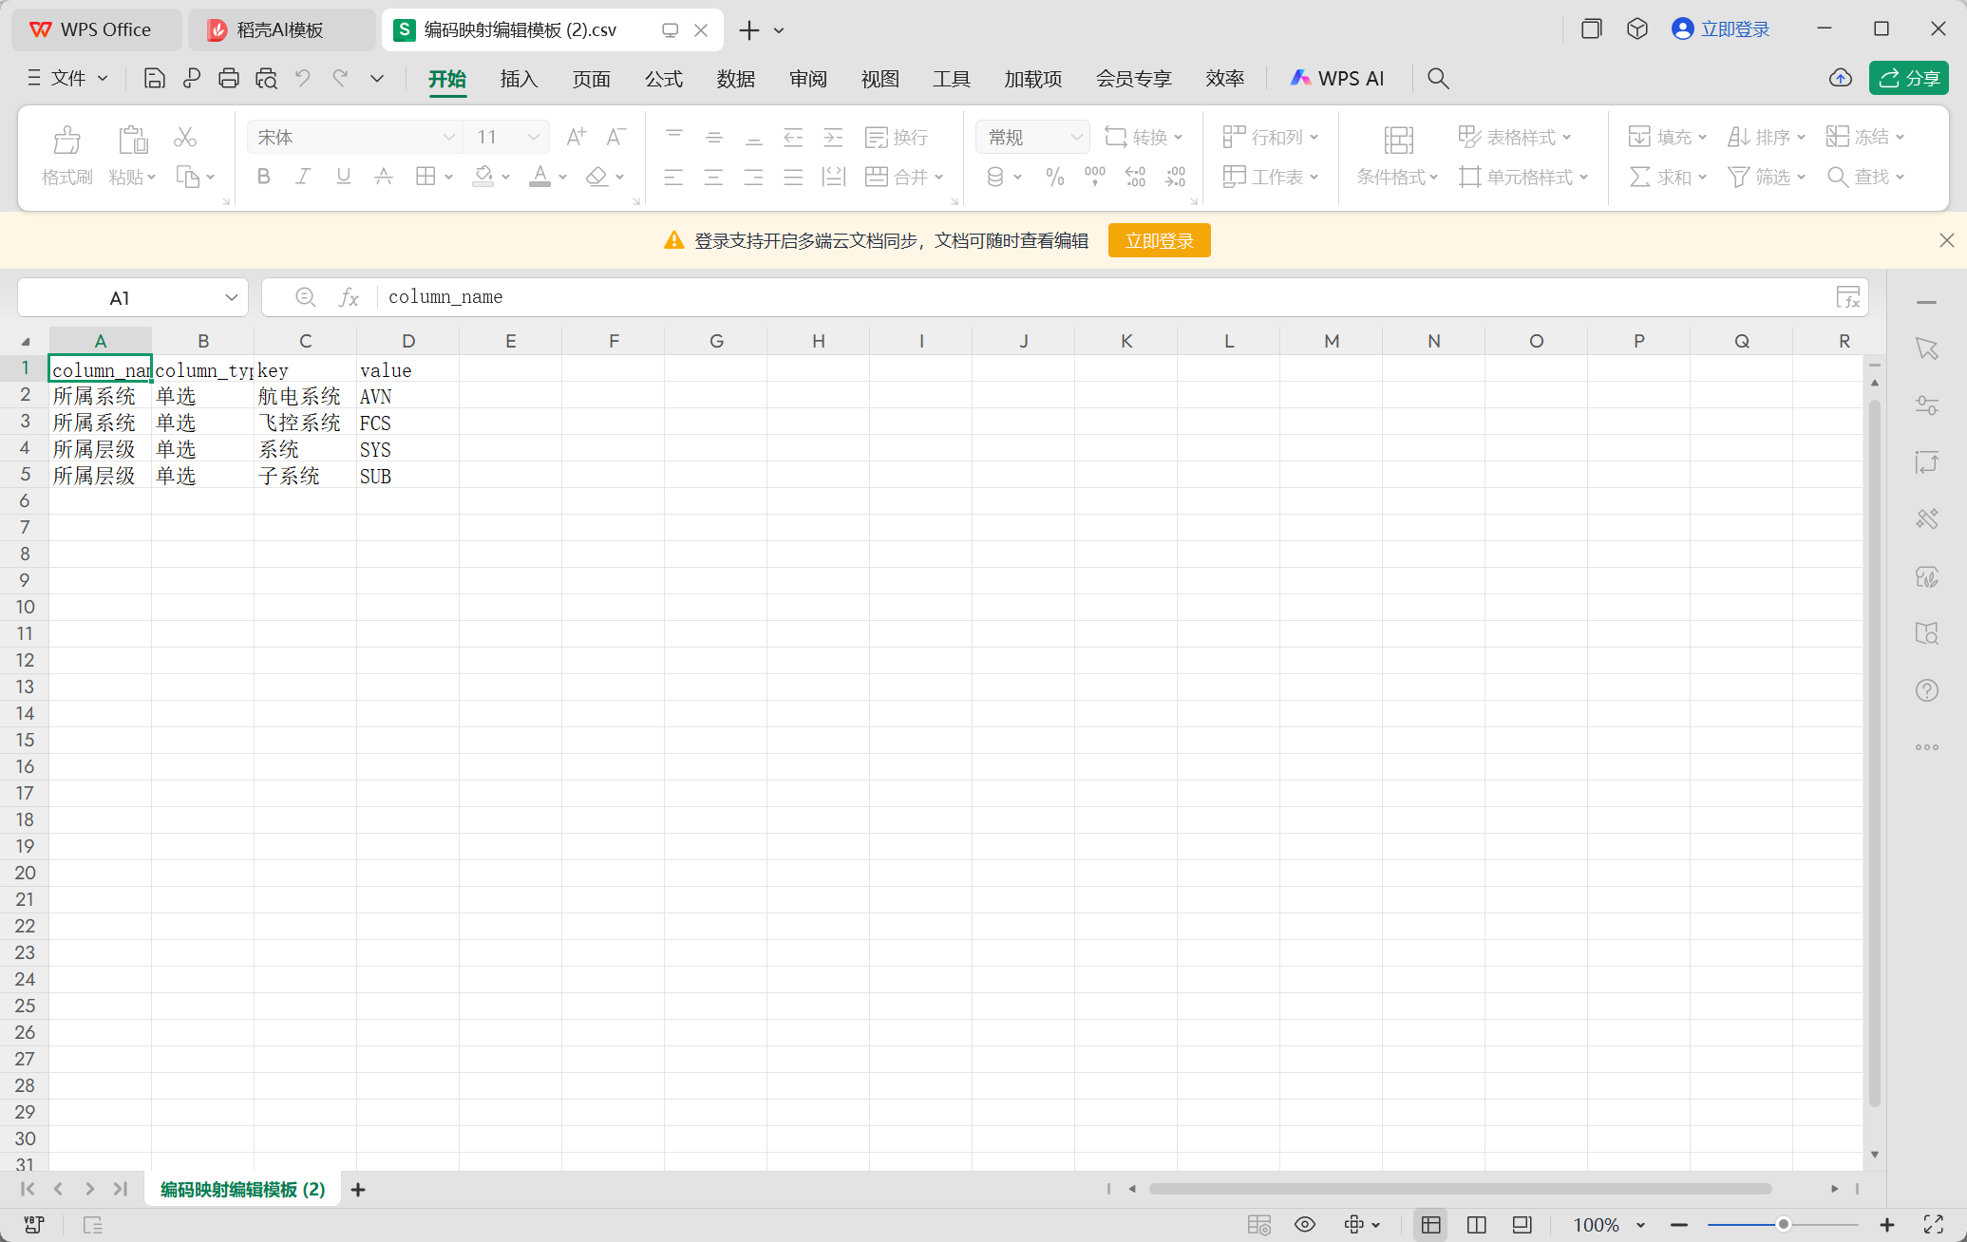This screenshot has width=1967, height=1242.
Task: Click the zoom slider handle
Action: pyautogui.click(x=1783, y=1225)
